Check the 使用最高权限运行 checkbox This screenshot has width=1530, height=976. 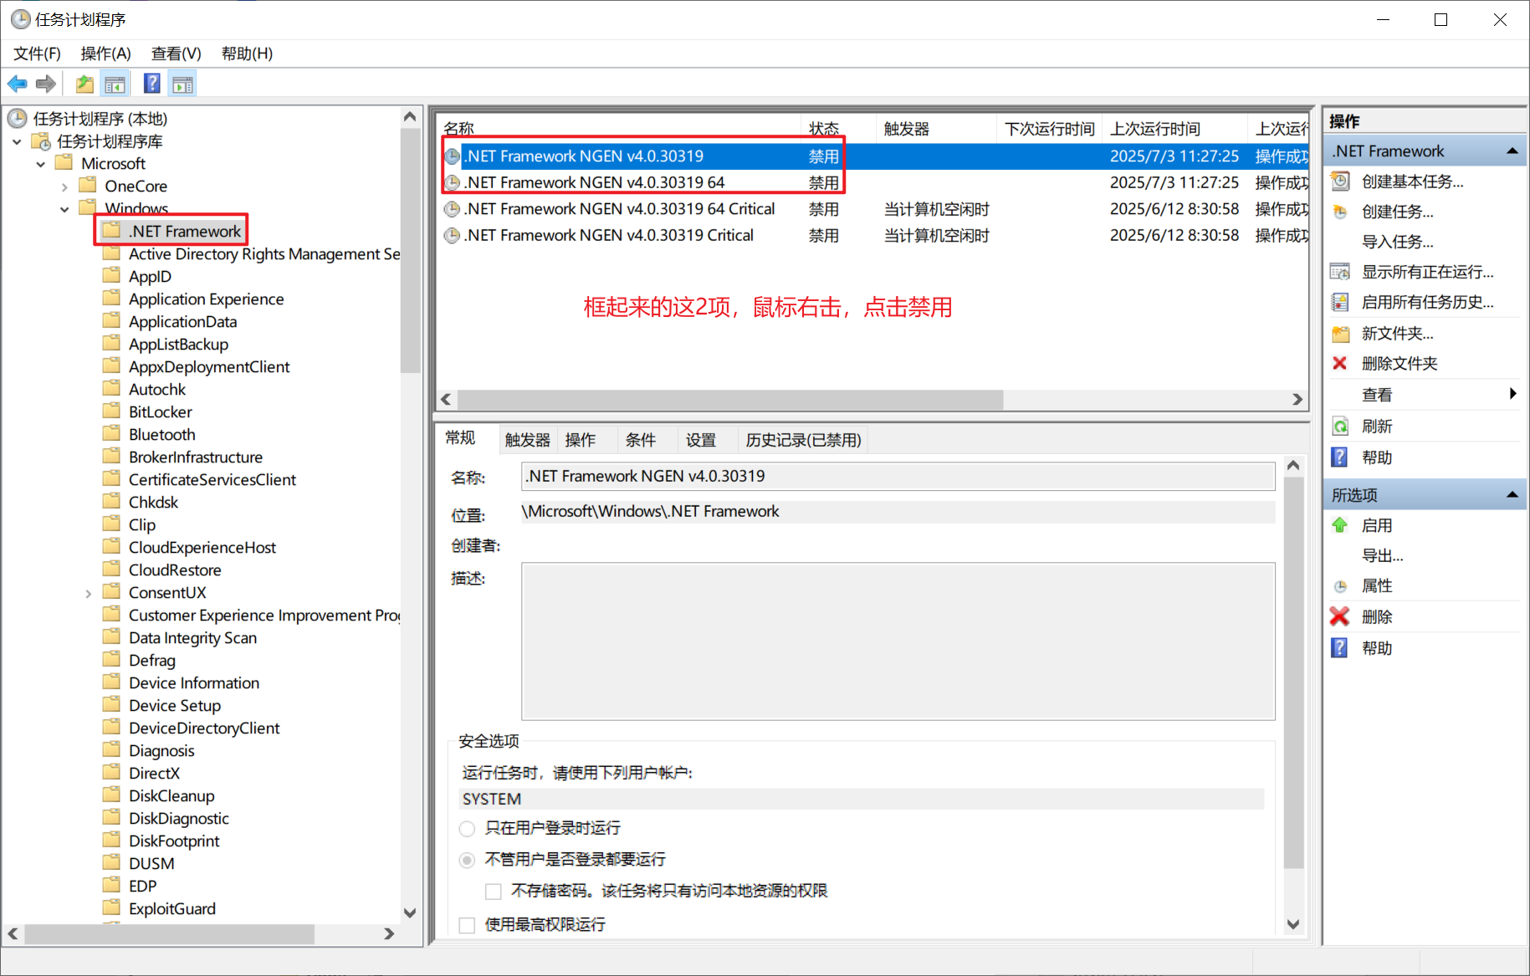pos(467,925)
